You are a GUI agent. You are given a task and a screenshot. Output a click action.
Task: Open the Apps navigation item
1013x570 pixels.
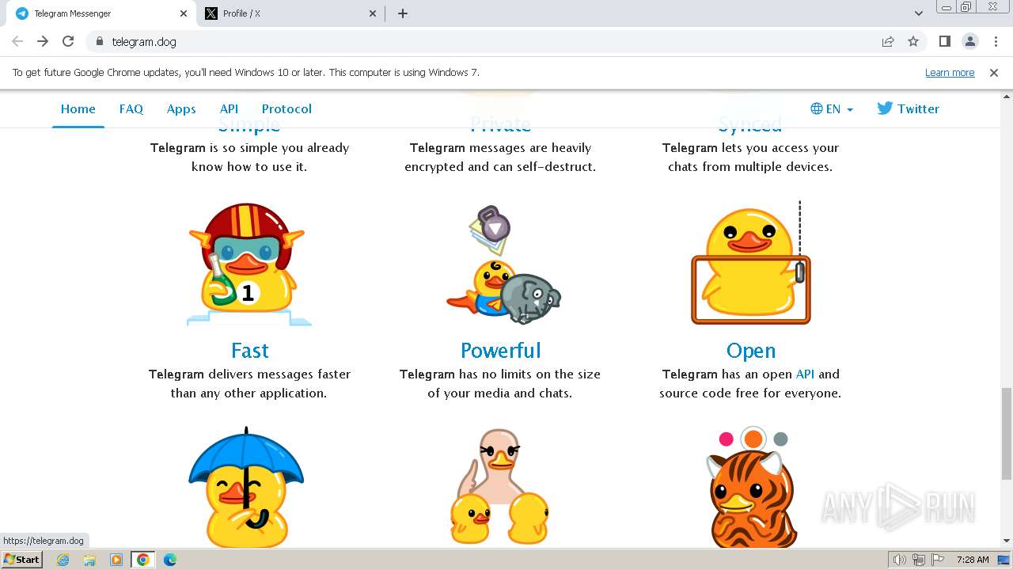181,109
